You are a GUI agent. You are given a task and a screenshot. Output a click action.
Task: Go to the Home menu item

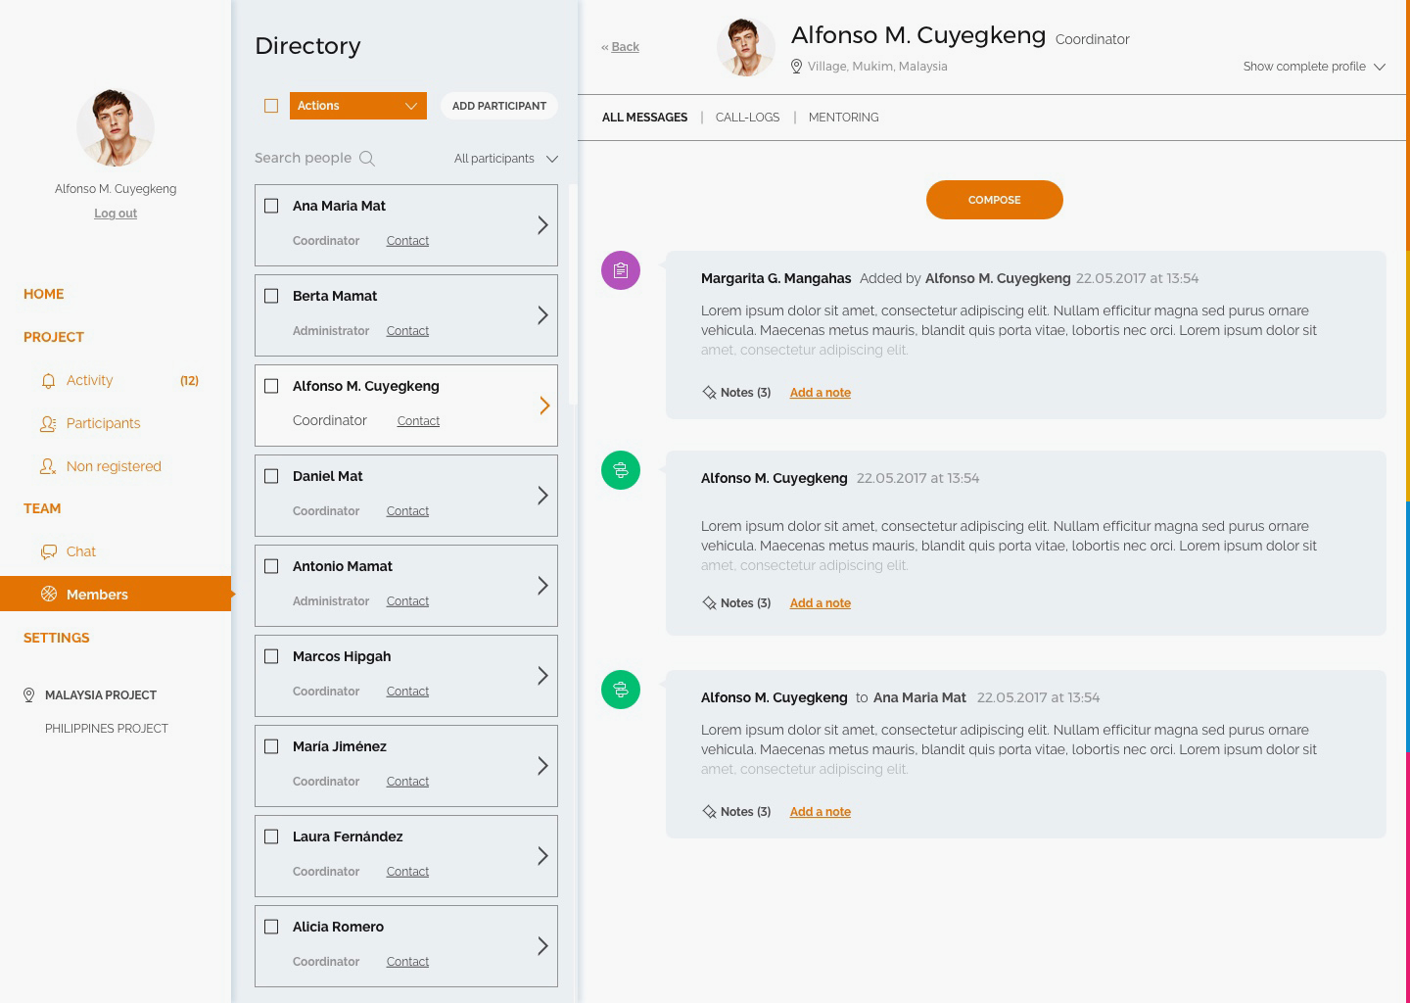pyautogui.click(x=44, y=294)
